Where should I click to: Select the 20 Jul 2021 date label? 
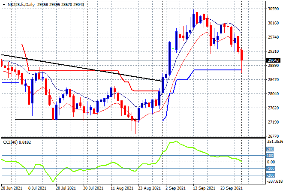point(66,188)
